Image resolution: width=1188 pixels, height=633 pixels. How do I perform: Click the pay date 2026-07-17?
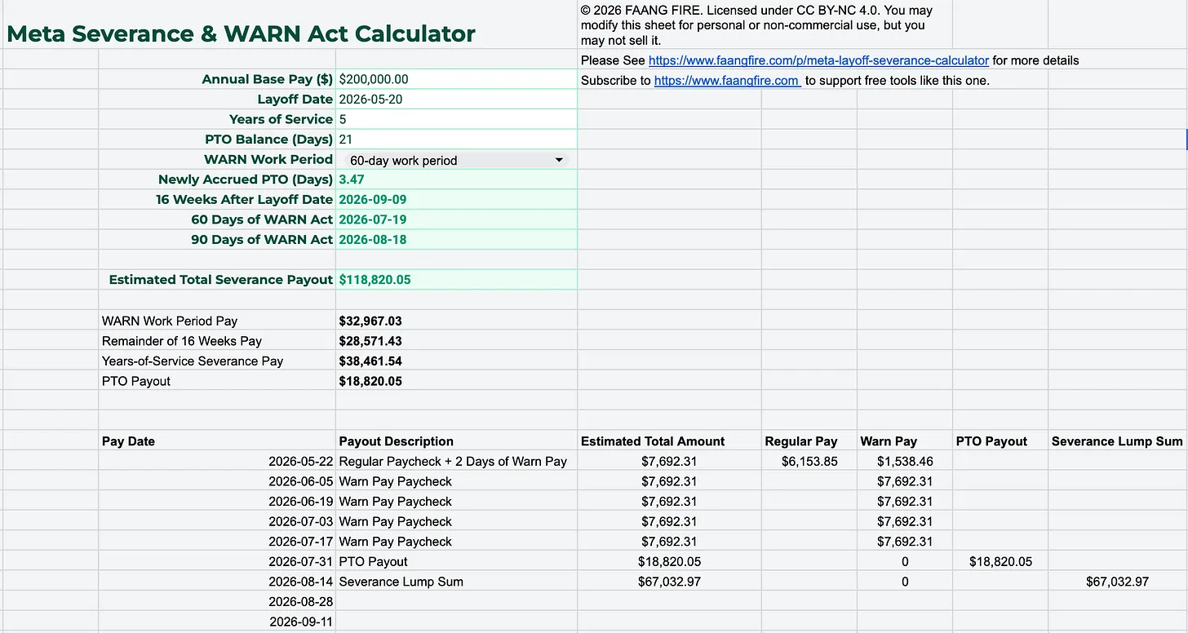301,542
